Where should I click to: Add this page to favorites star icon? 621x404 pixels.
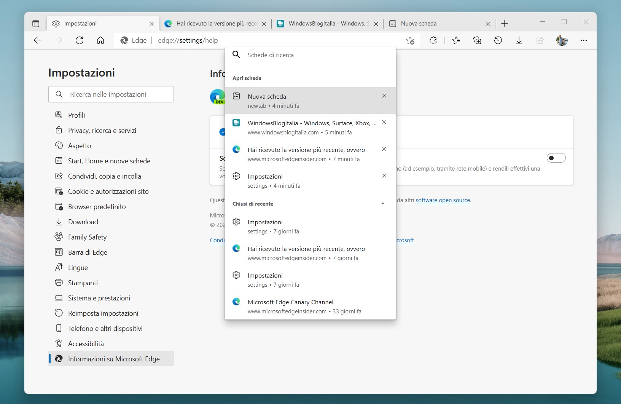coord(410,40)
